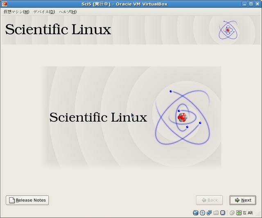Click the shared folders status icon
Image resolution: width=262 pixels, height=218 pixels.
tap(216, 213)
